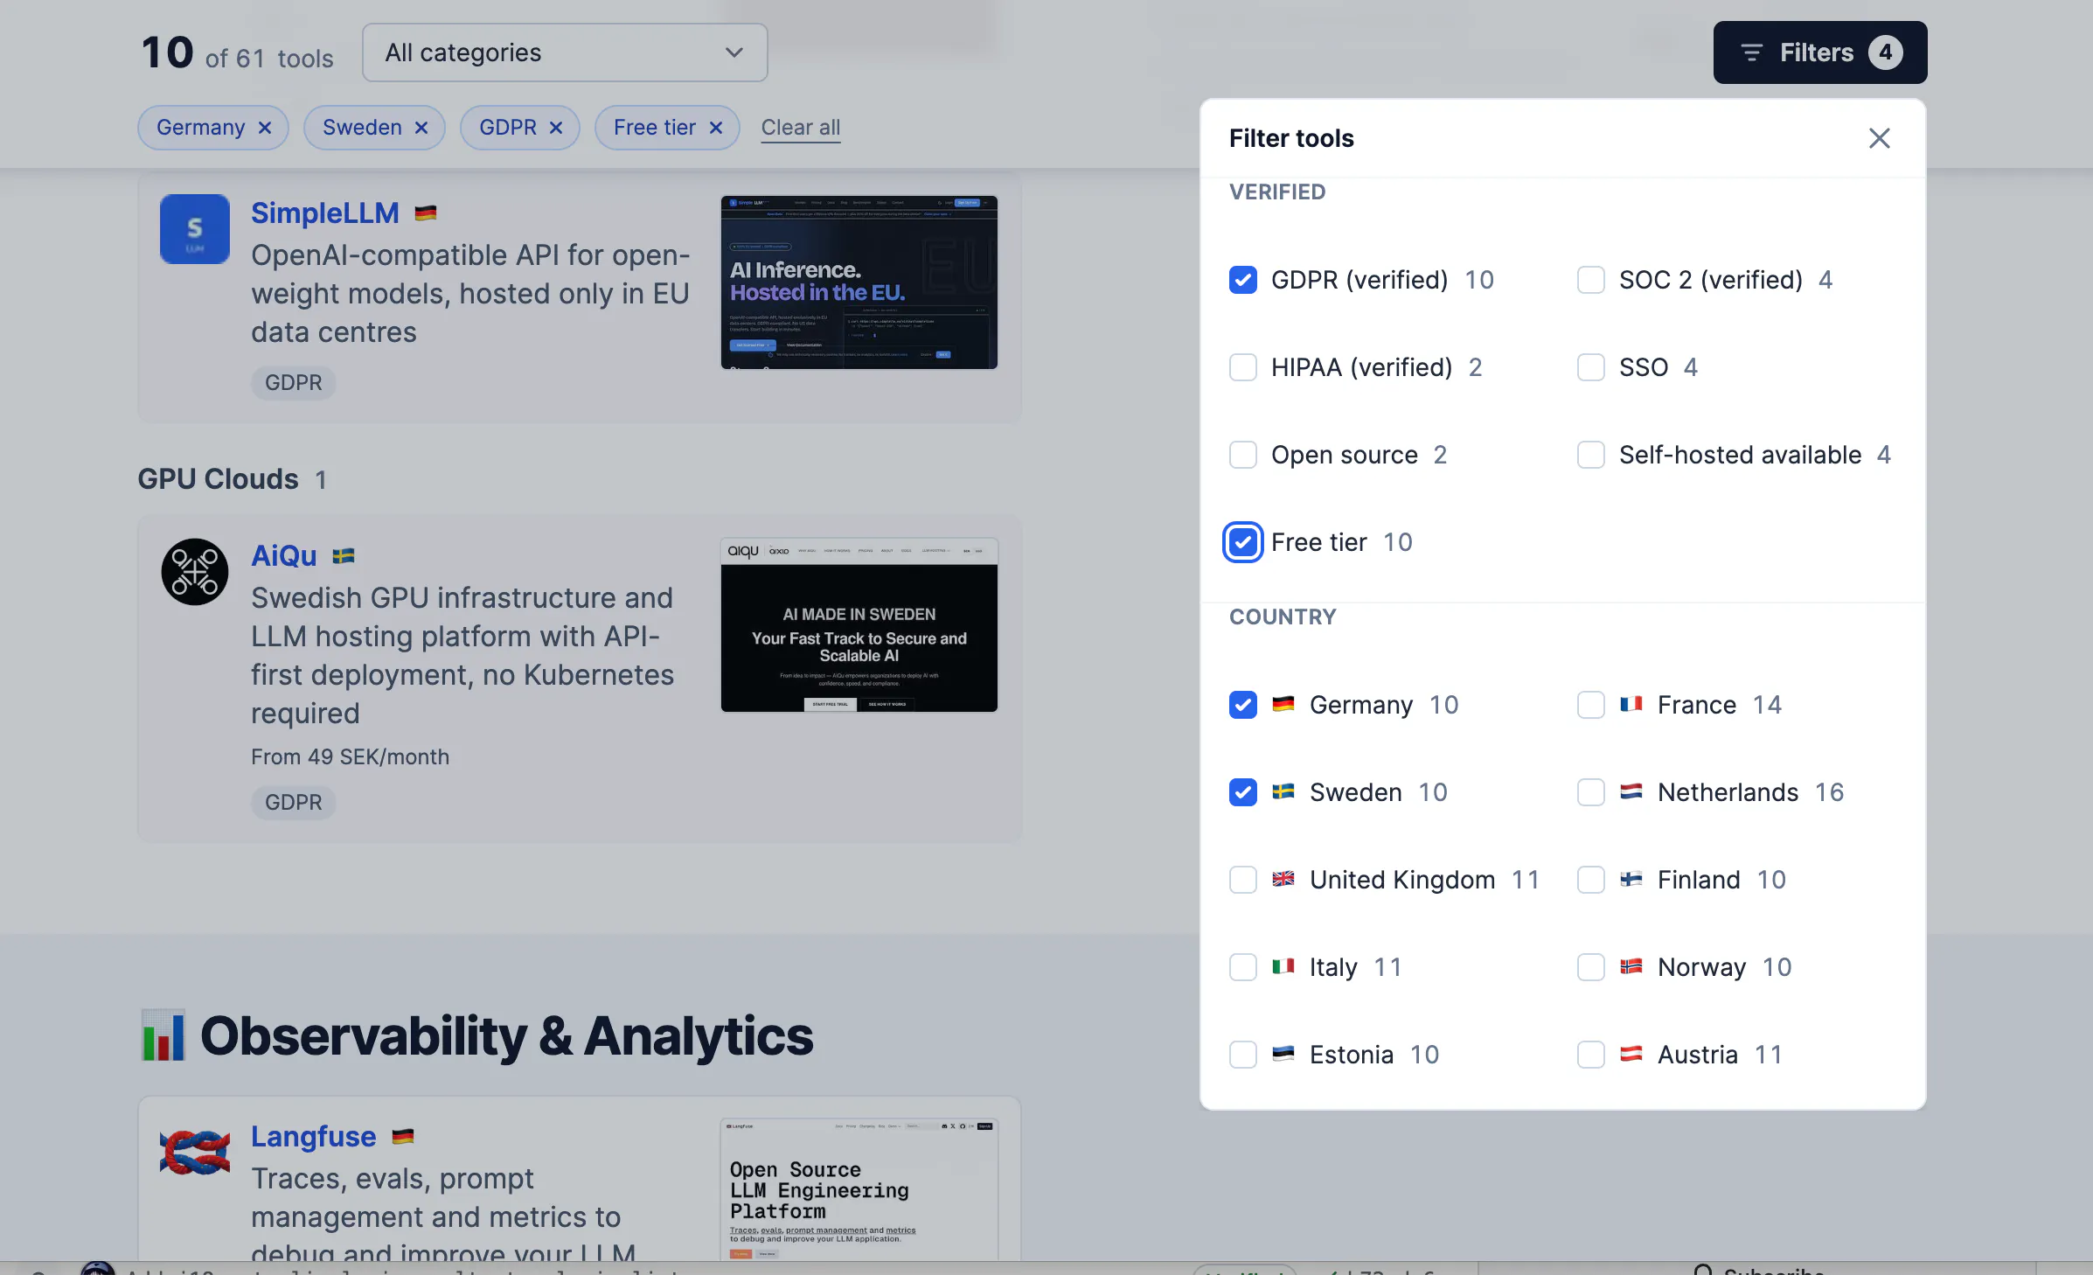Click the Sweden flag icon in filters
The width and height of the screenshot is (2093, 1275).
pyautogui.click(x=1283, y=791)
